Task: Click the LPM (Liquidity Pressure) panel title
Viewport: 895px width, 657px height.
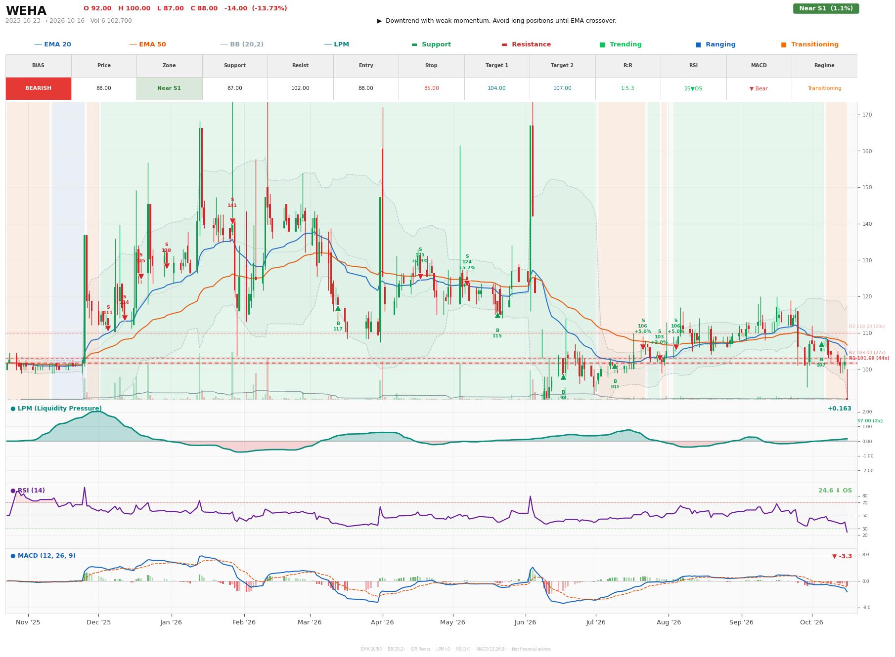Action: (x=56, y=409)
